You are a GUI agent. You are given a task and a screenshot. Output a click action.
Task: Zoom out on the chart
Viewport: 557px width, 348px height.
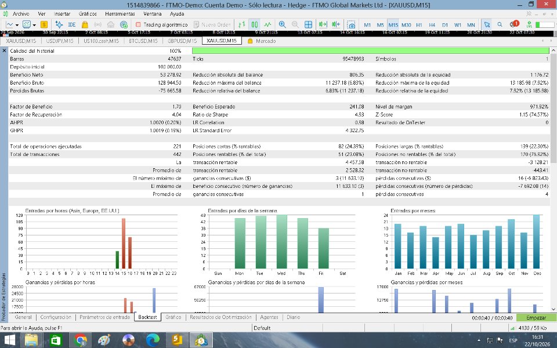click(295, 24)
